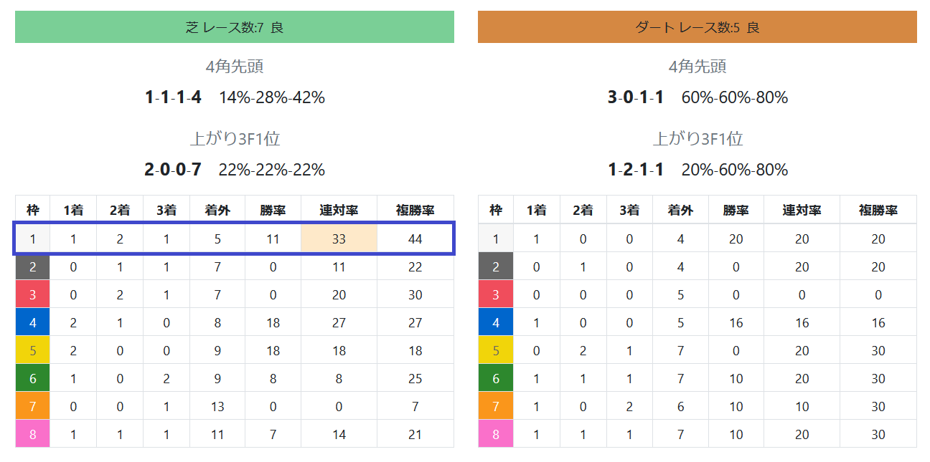Click the green 芝 レース数:7 header bar
Viewport: 930px width, 462px height.
click(235, 27)
